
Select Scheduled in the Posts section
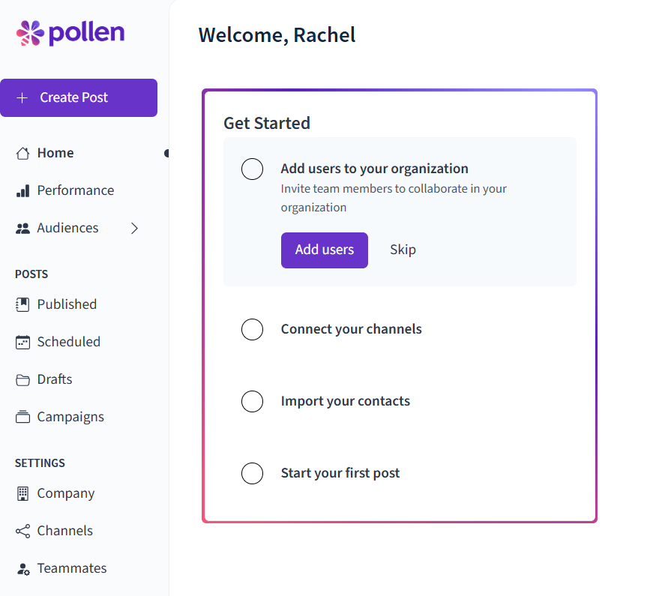click(68, 341)
